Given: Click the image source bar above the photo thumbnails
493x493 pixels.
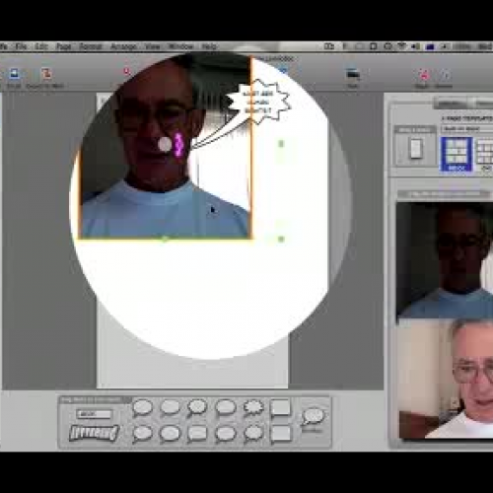Looking at the screenshot, I should 445,194.
